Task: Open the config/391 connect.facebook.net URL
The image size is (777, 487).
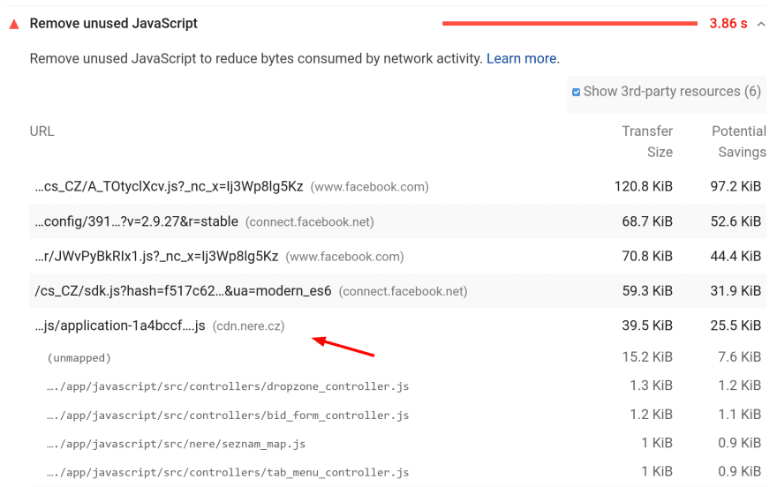Action: click(x=136, y=221)
